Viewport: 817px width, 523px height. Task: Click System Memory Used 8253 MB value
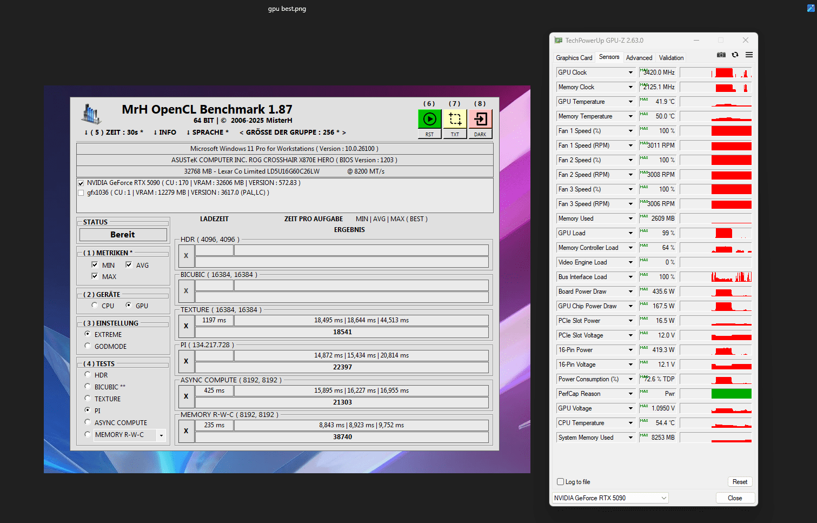(x=657, y=438)
